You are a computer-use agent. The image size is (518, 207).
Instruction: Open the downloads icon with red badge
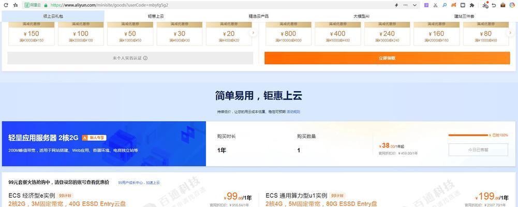485,5
